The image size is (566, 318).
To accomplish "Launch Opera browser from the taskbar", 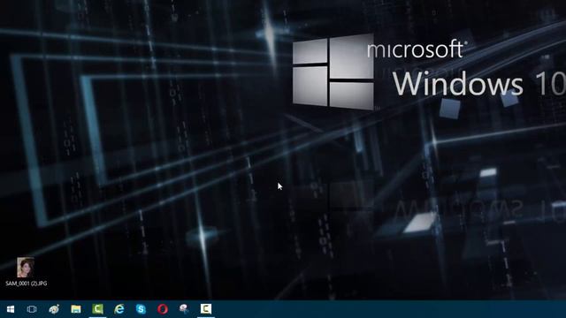I will (163, 309).
